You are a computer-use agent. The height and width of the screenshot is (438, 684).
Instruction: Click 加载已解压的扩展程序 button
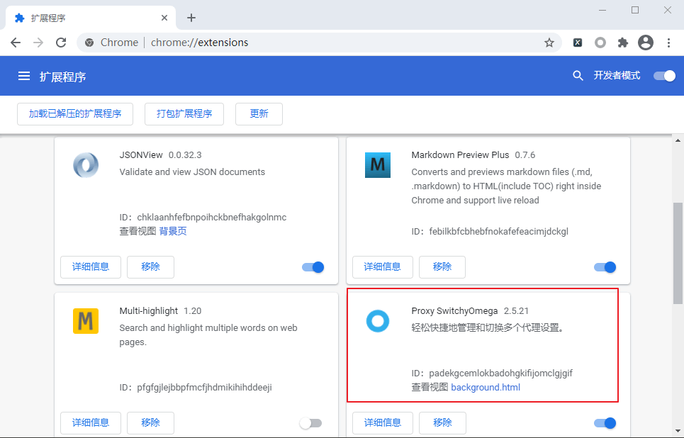point(75,113)
